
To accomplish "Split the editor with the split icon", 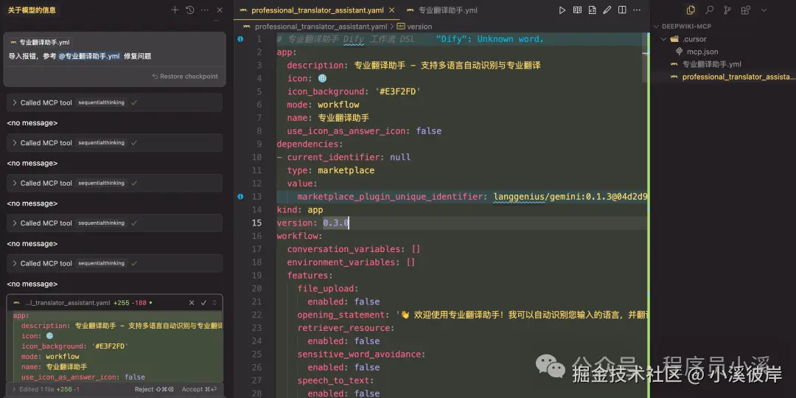I will tap(622, 10).
